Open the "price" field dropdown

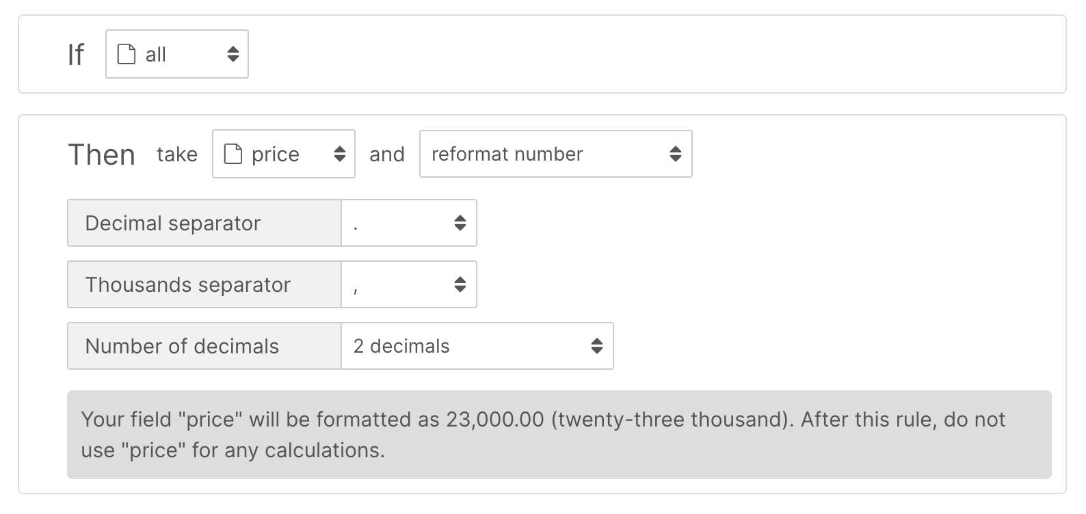pyautogui.click(x=283, y=154)
